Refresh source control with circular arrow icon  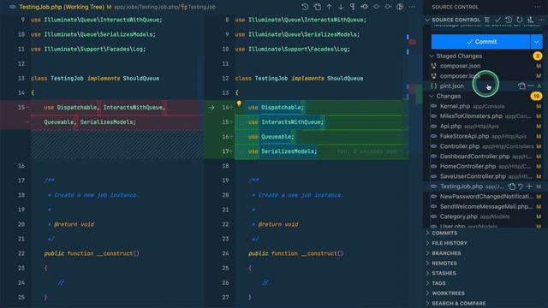tap(520, 20)
